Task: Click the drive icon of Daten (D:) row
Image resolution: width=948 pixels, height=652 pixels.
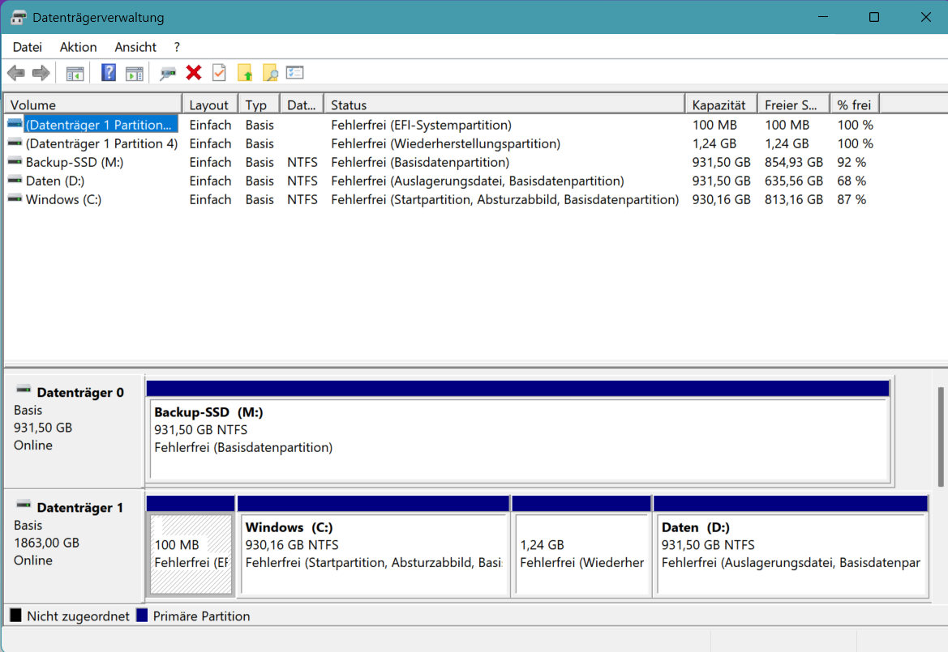Action: pyautogui.click(x=15, y=181)
